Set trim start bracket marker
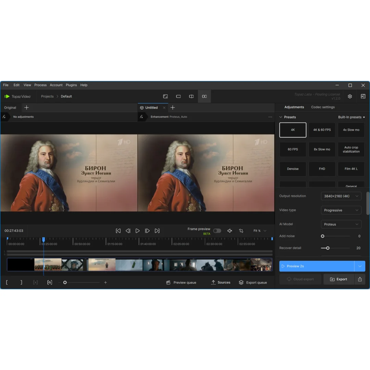The width and height of the screenshot is (370, 370). [x=7, y=283]
